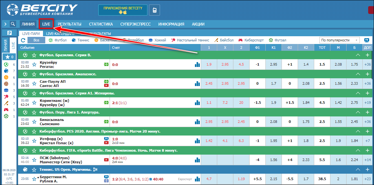Open statistics chart for Крузейру match
Screen dimensions: 374x185
pos(197,64)
